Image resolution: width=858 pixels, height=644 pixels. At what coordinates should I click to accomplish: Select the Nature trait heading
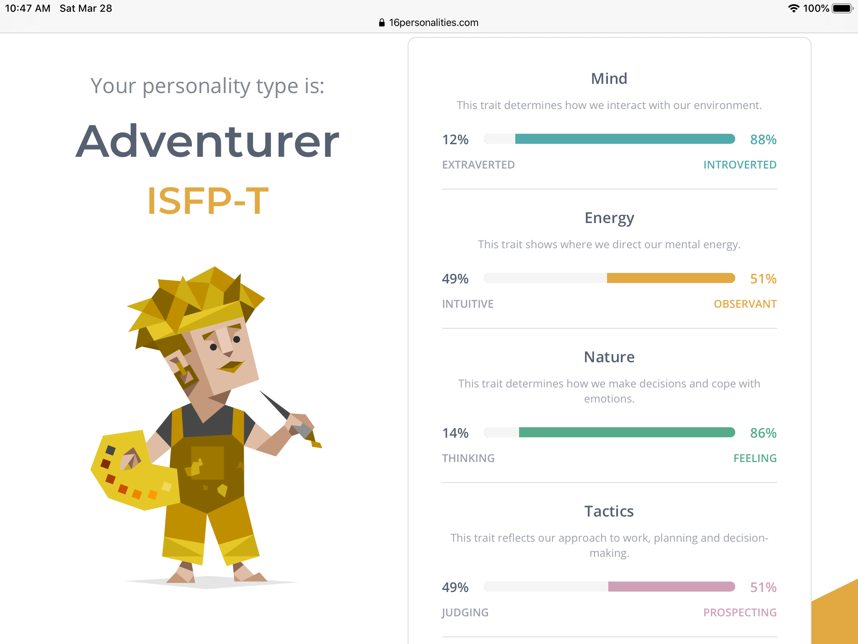(609, 357)
